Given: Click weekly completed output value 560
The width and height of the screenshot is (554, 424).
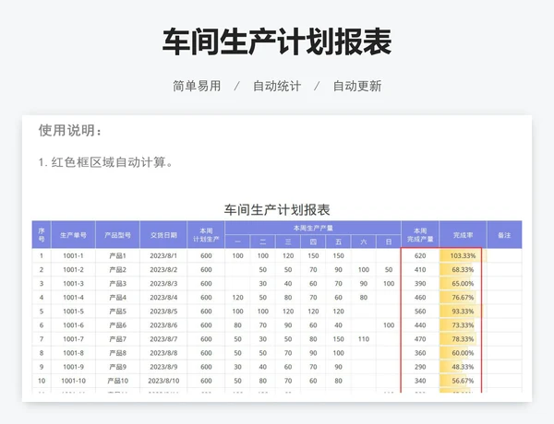Looking at the screenshot, I should pyautogui.click(x=420, y=312).
